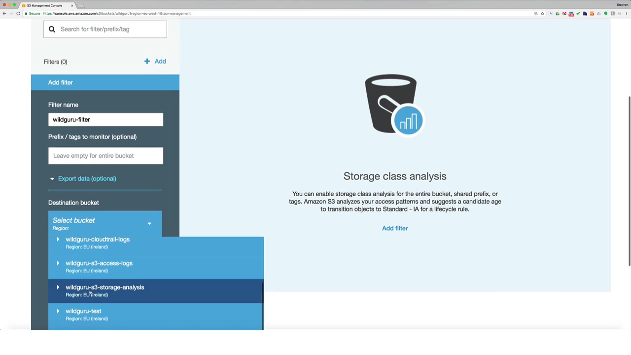
Task: Click the dark blue arc extension icon
Action: tap(585, 13)
